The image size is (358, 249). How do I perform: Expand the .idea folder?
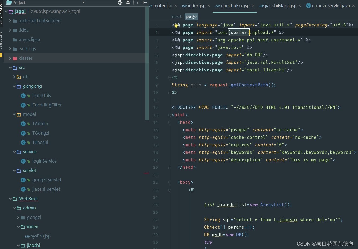coord(10,30)
